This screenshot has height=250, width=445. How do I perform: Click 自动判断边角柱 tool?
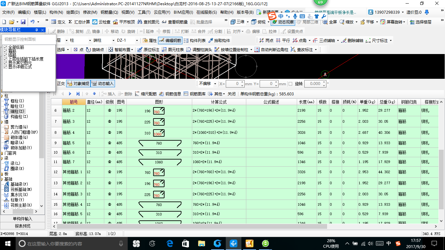pos(271,49)
